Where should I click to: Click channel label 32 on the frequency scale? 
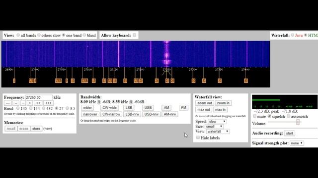pos(204,81)
